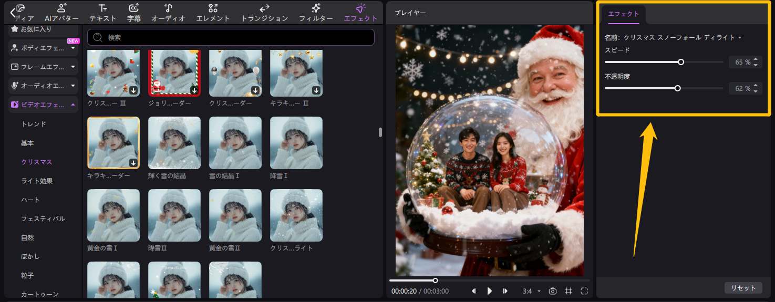
Task: Download the キラキ...ー Ⅱ effect
Action: [316, 90]
